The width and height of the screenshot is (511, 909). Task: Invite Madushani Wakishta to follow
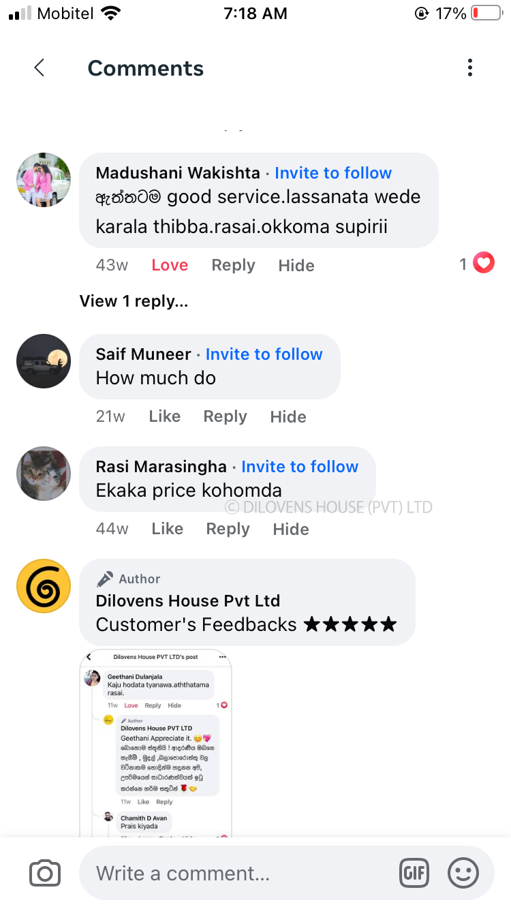[333, 173]
